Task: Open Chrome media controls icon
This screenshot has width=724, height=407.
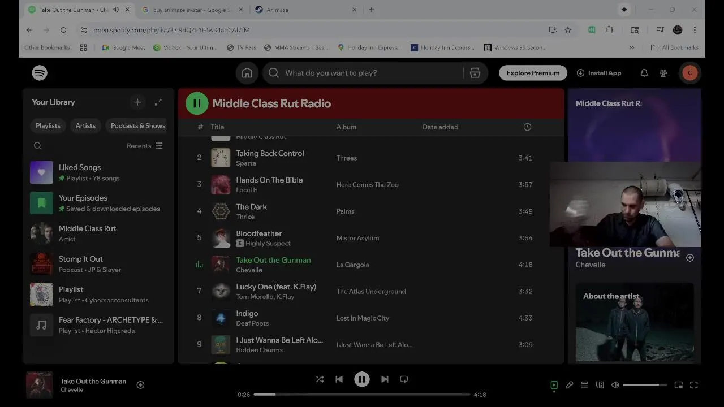Action: [660, 30]
